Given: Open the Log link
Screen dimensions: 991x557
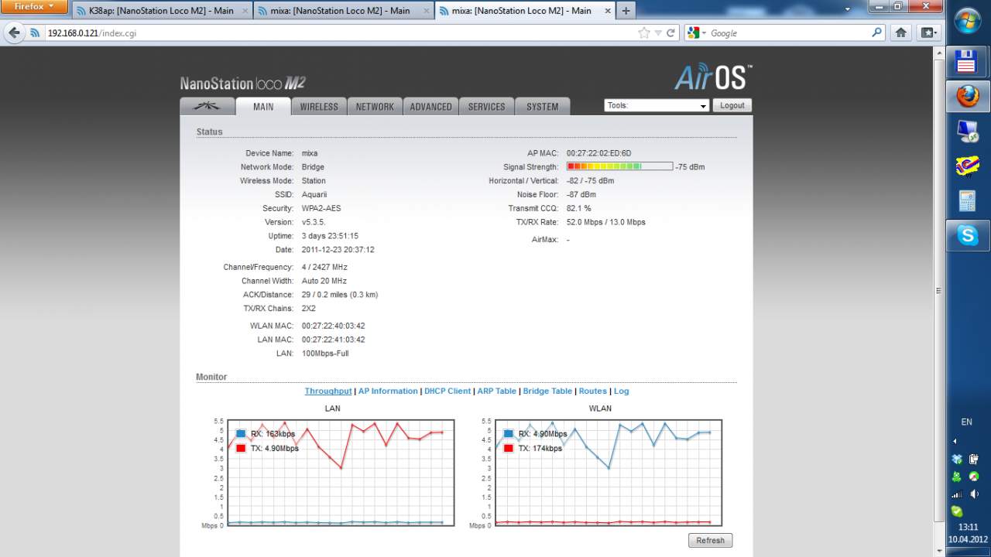Looking at the screenshot, I should (x=622, y=391).
